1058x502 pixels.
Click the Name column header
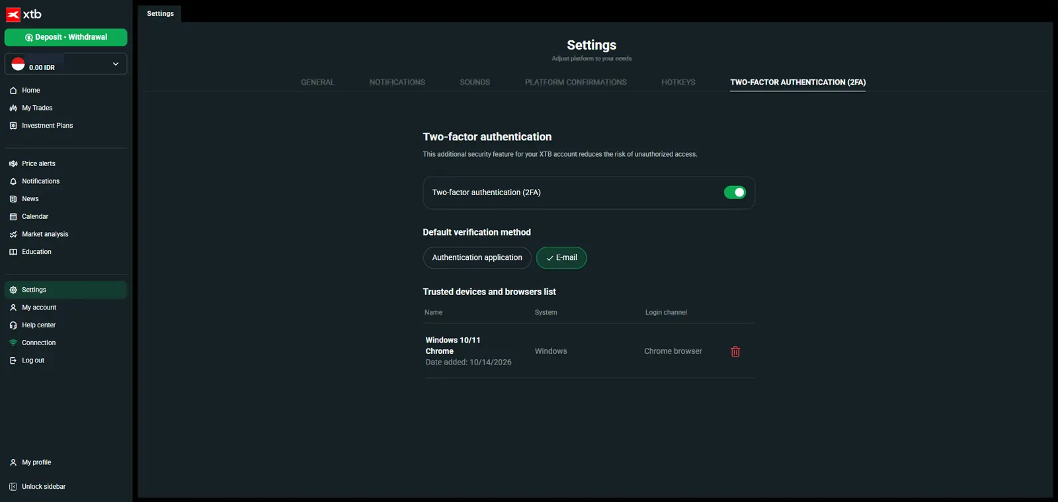[434, 312]
